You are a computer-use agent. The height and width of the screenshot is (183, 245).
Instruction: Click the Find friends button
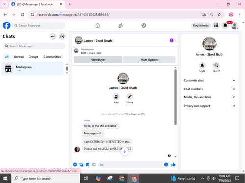(x=201, y=25)
